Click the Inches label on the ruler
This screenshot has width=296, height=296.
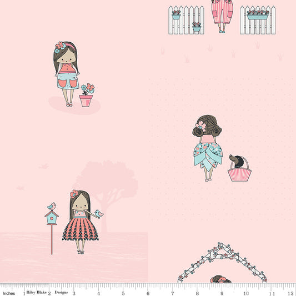pos(9,293)
